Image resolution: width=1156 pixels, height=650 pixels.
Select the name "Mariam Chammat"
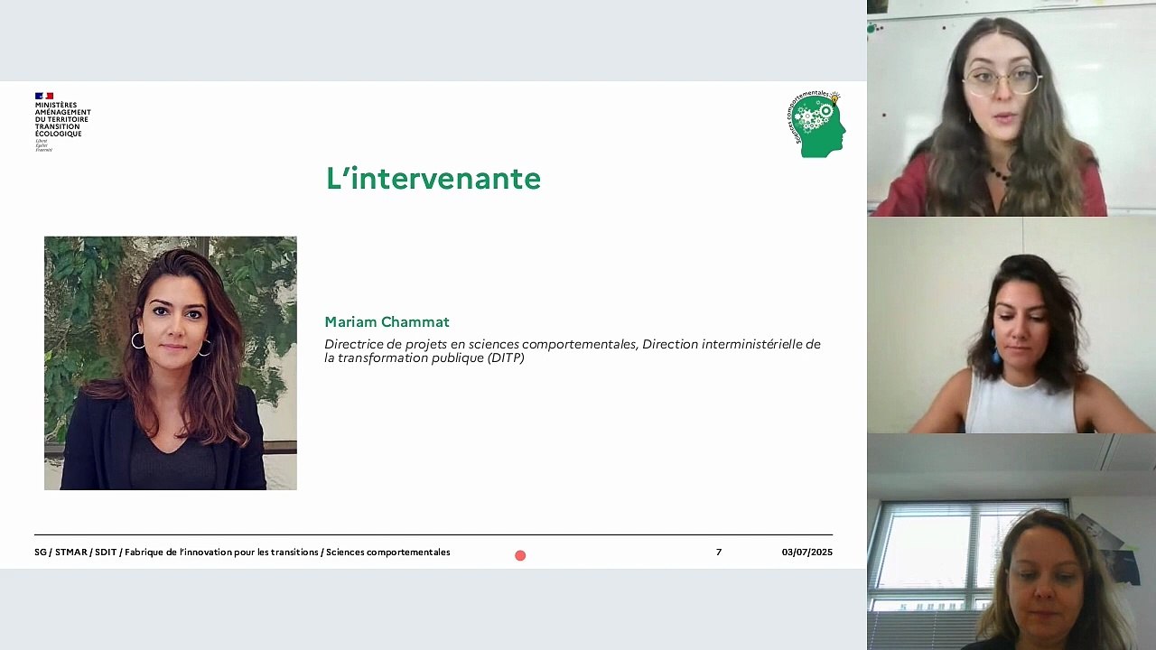[387, 322]
